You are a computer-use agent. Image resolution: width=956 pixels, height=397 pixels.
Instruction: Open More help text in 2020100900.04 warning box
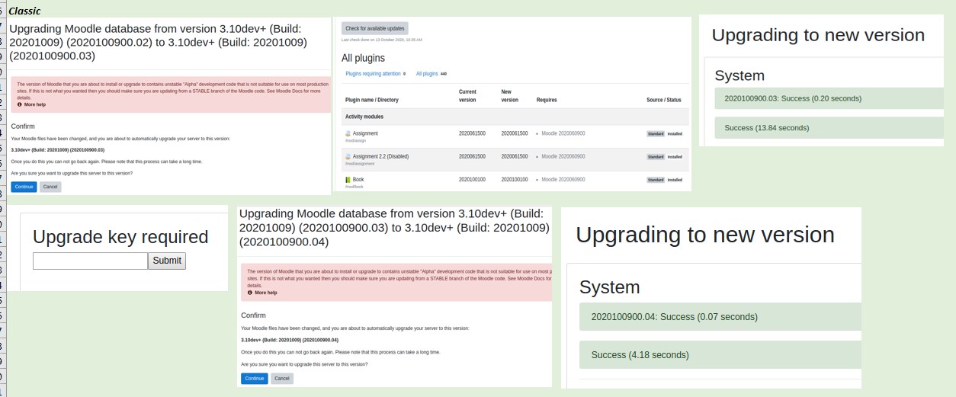point(266,293)
